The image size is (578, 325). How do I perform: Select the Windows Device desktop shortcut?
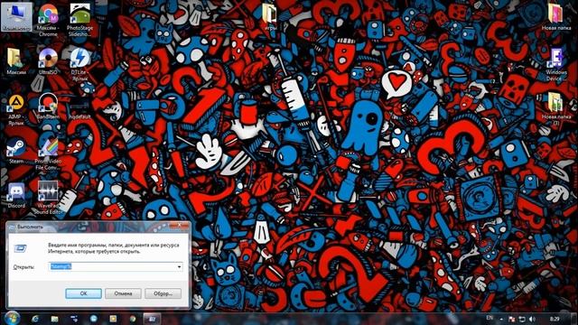(556, 65)
